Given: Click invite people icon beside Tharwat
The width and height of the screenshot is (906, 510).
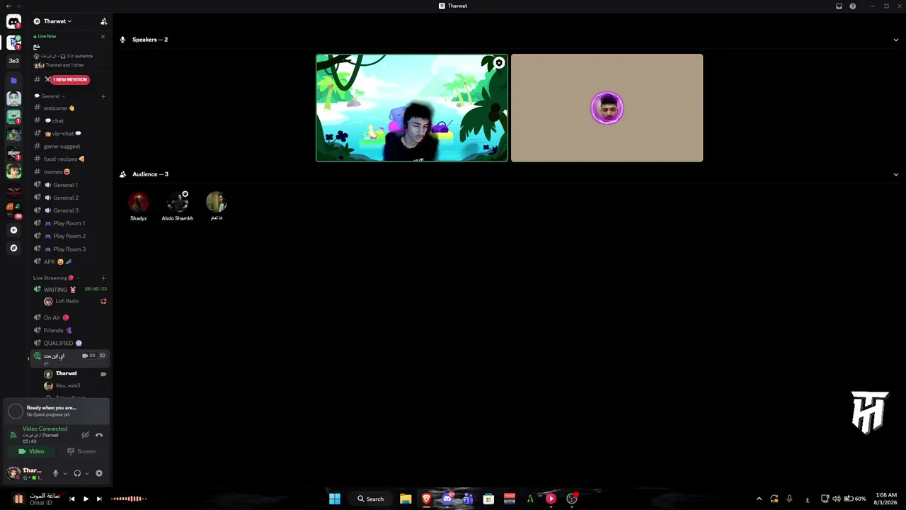Looking at the screenshot, I should 103,21.
